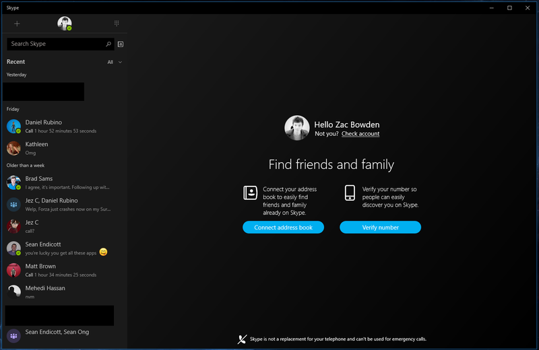Click 'I agree, it's important' message preview
This screenshot has height=350, width=539.
tap(67, 187)
